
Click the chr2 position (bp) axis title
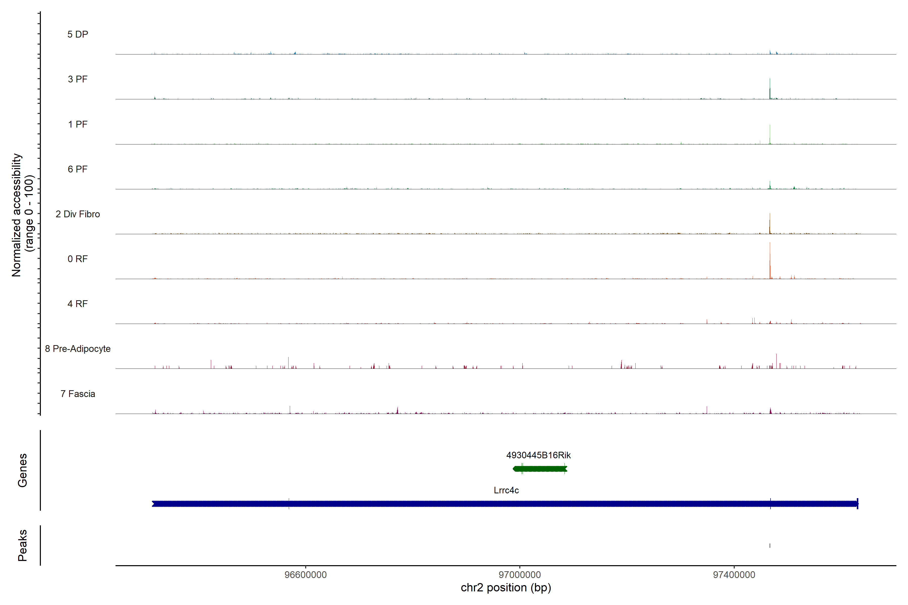pyautogui.click(x=506, y=588)
